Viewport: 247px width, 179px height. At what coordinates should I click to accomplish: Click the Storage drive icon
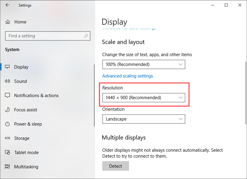[x=7, y=138]
